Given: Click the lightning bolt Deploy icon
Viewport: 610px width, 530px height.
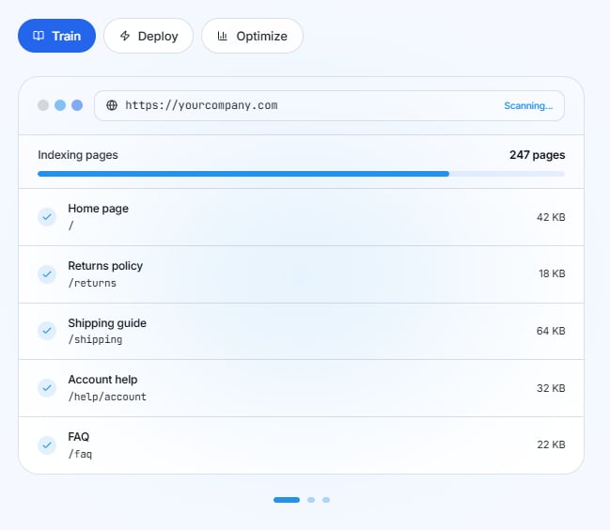Looking at the screenshot, I should point(125,36).
